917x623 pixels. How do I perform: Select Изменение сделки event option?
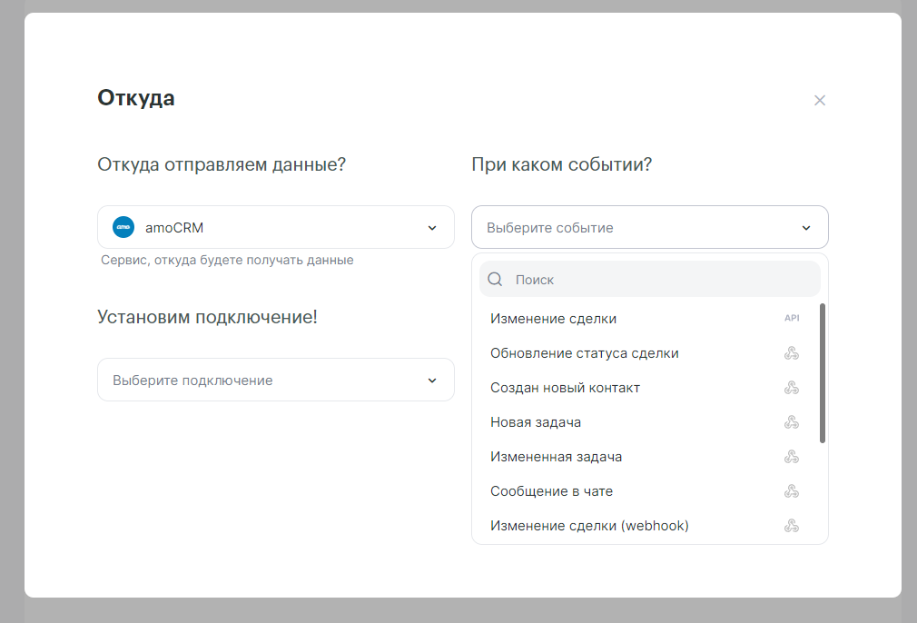(x=554, y=319)
